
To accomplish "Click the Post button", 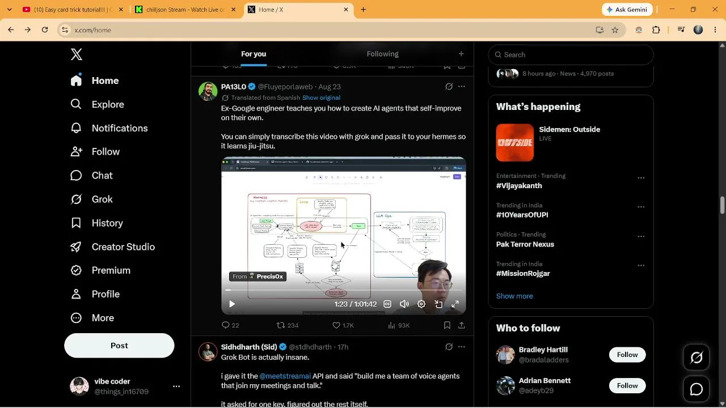I will (119, 346).
